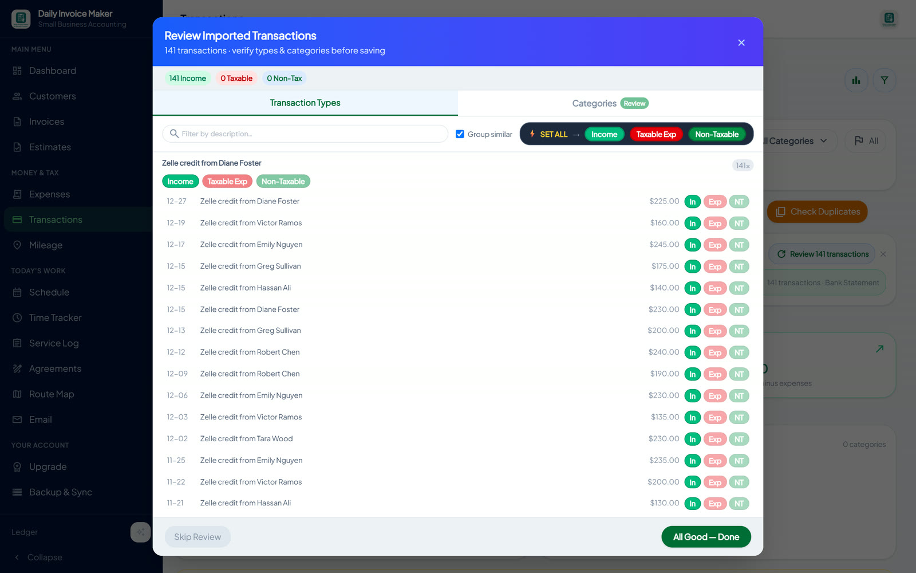
Task: Collapse the sidebar
Action: tap(38, 558)
